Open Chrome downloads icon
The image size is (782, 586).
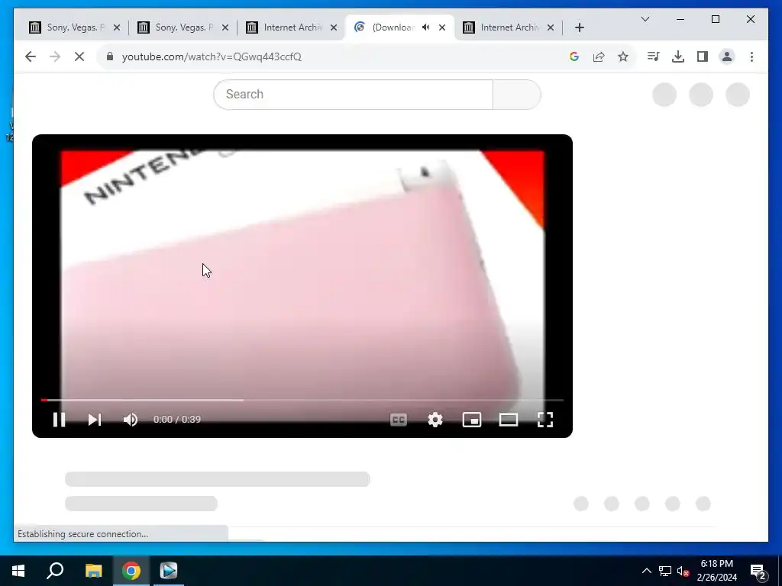678,56
